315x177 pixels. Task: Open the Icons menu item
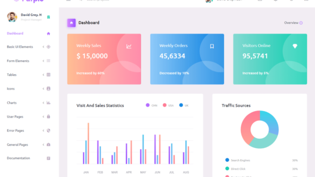coord(11,88)
